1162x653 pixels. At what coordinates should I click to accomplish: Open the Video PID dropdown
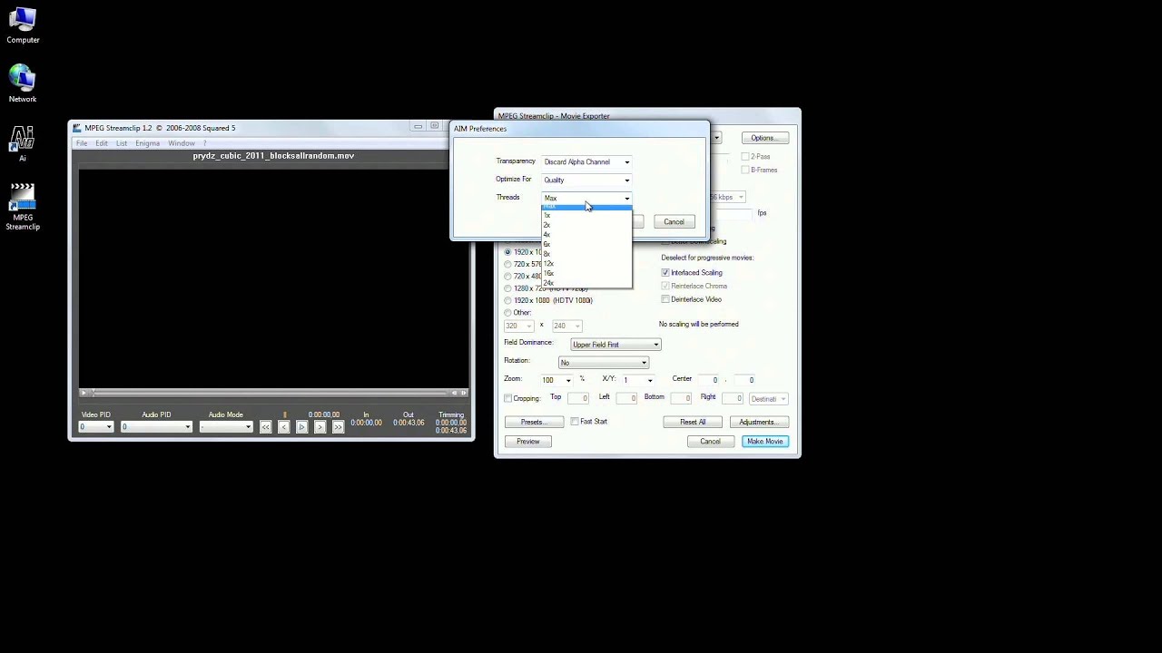95,427
